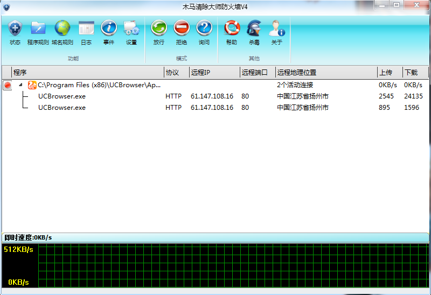Screen dimensions: 431x295
Task: Click upload value 895
Action: 384,108
